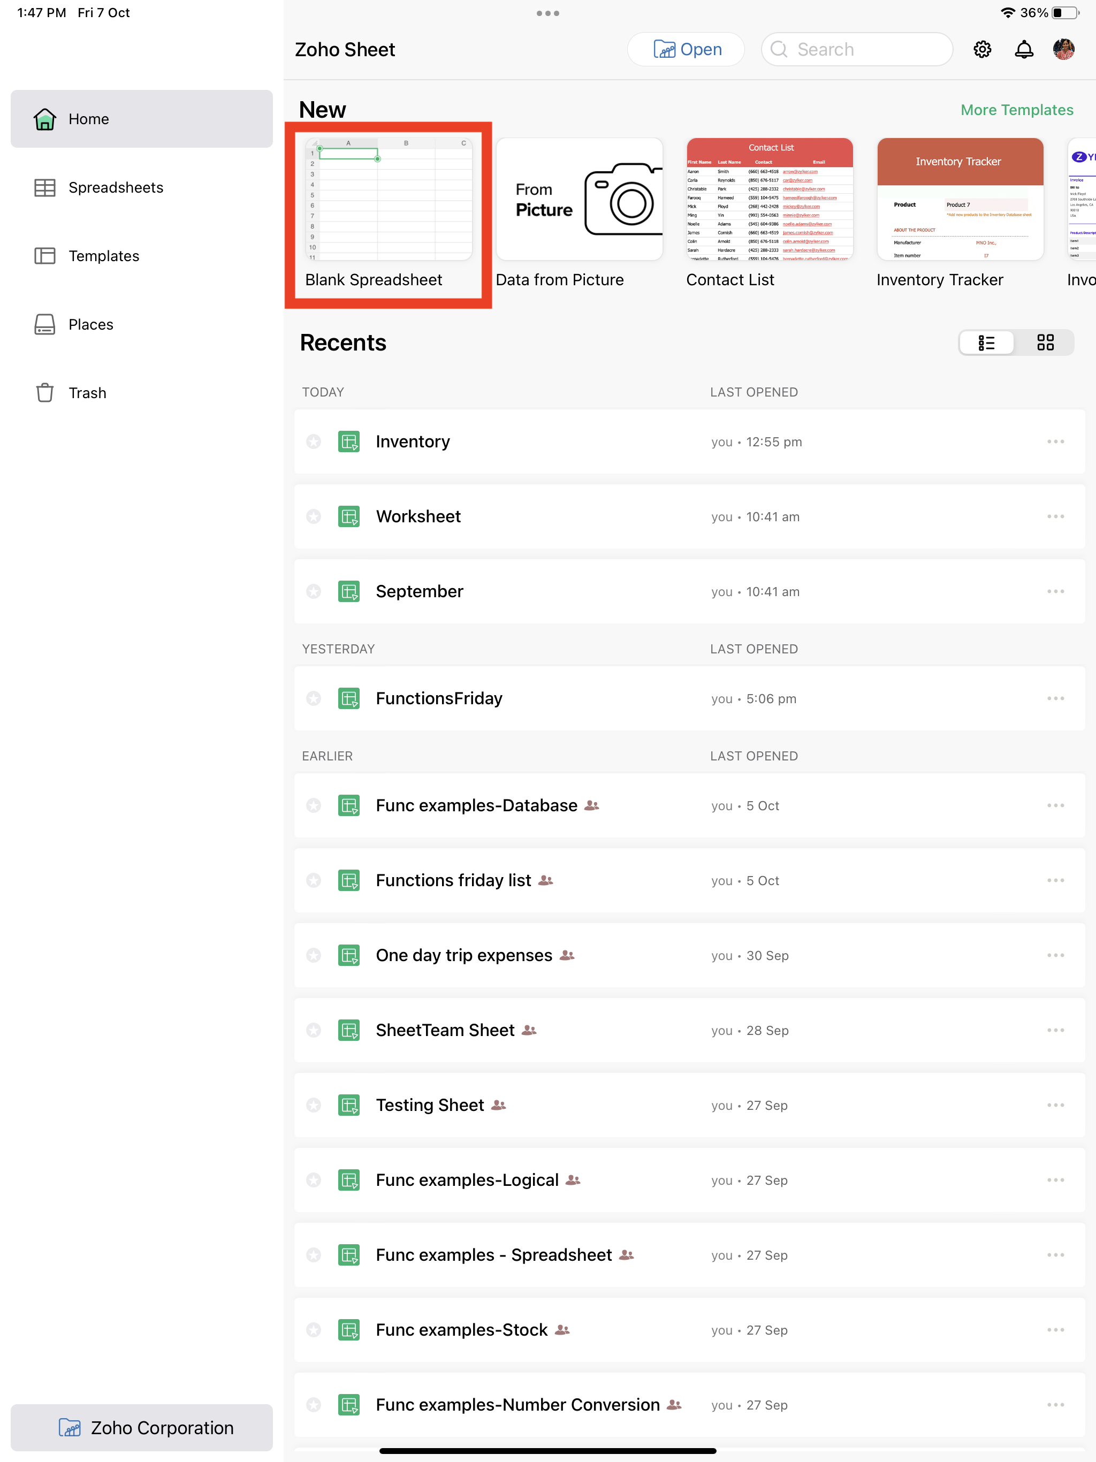Click the Search input field
Viewport: 1096px width, 1462px height.
click(858, 50)
